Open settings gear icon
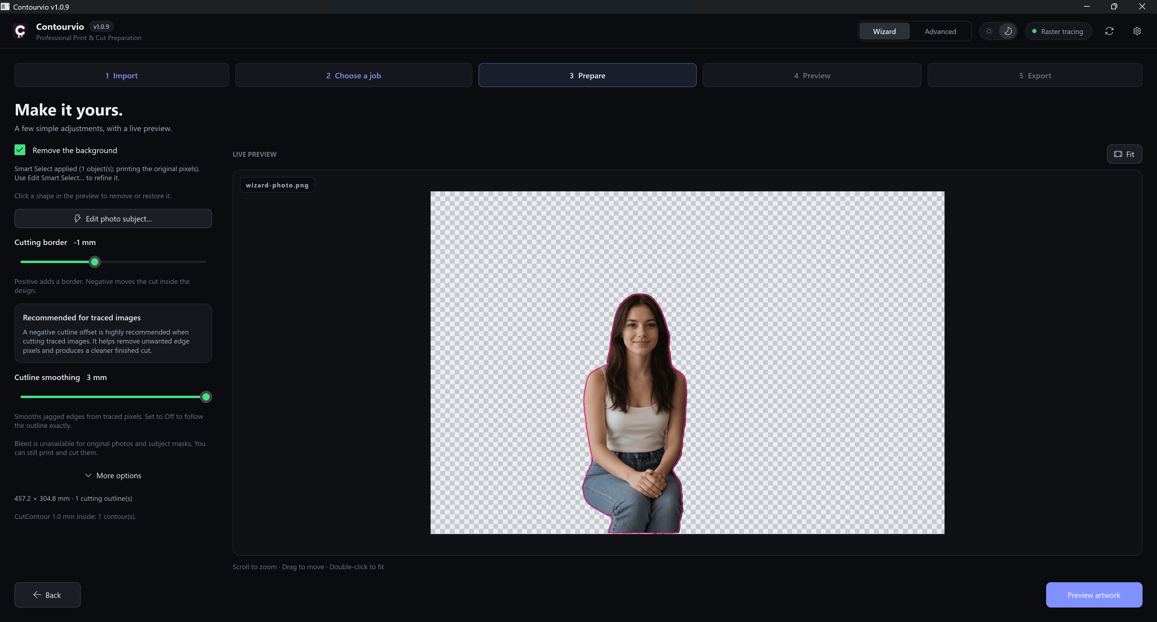 tap(1137, 31)
